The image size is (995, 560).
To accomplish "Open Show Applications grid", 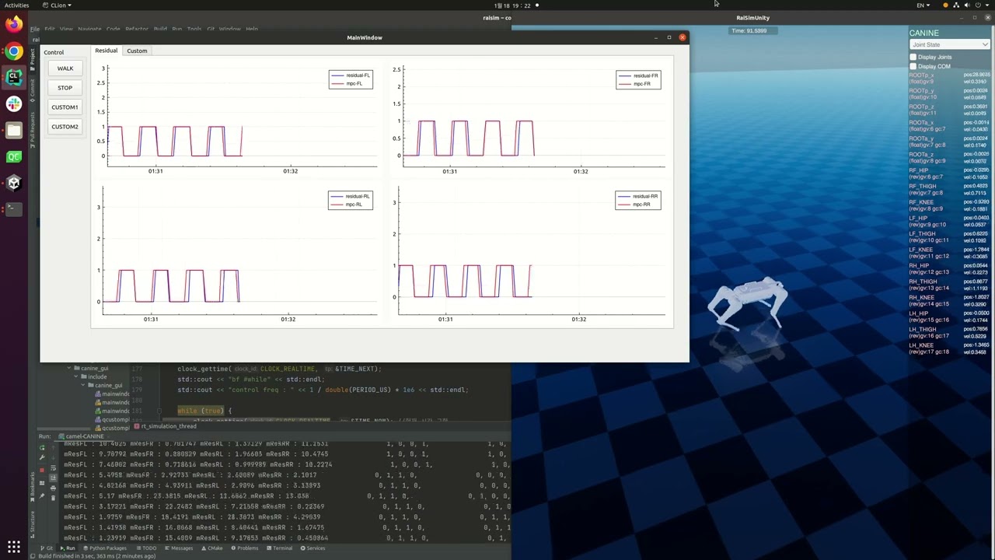I will tap(13, 547).
